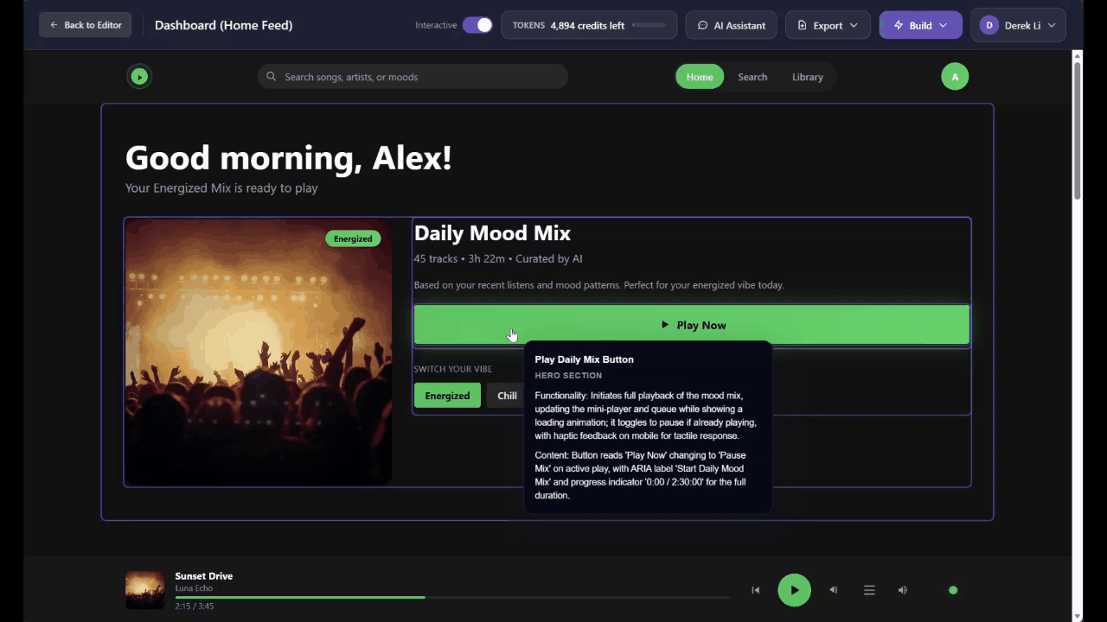The height and width of the screenshot is (622, 1107).
Task: Open the user avatar 'A' profile
Action: click(x=955, y=77)
